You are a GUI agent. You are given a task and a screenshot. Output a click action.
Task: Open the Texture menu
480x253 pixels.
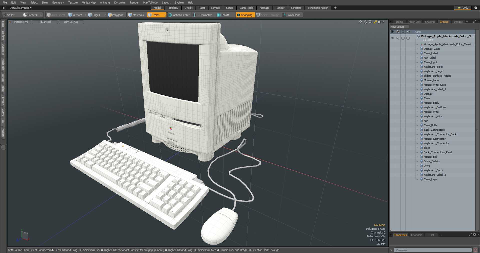click(73, 2)
